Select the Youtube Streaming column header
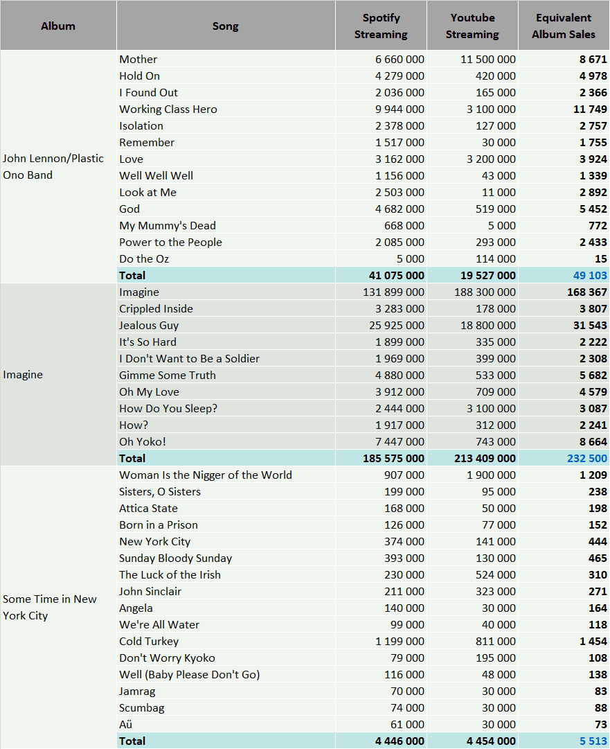610x749 pixels. 472,26
